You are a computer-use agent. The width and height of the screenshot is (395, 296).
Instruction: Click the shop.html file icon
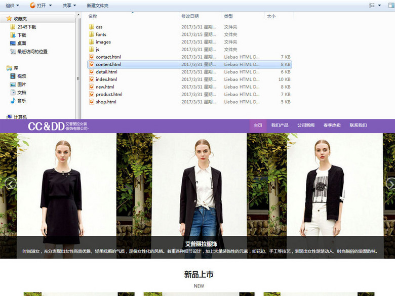click(92, 102)
